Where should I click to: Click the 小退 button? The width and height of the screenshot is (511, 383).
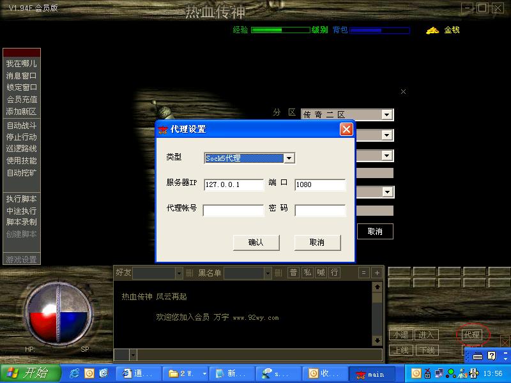coord(401,334)
